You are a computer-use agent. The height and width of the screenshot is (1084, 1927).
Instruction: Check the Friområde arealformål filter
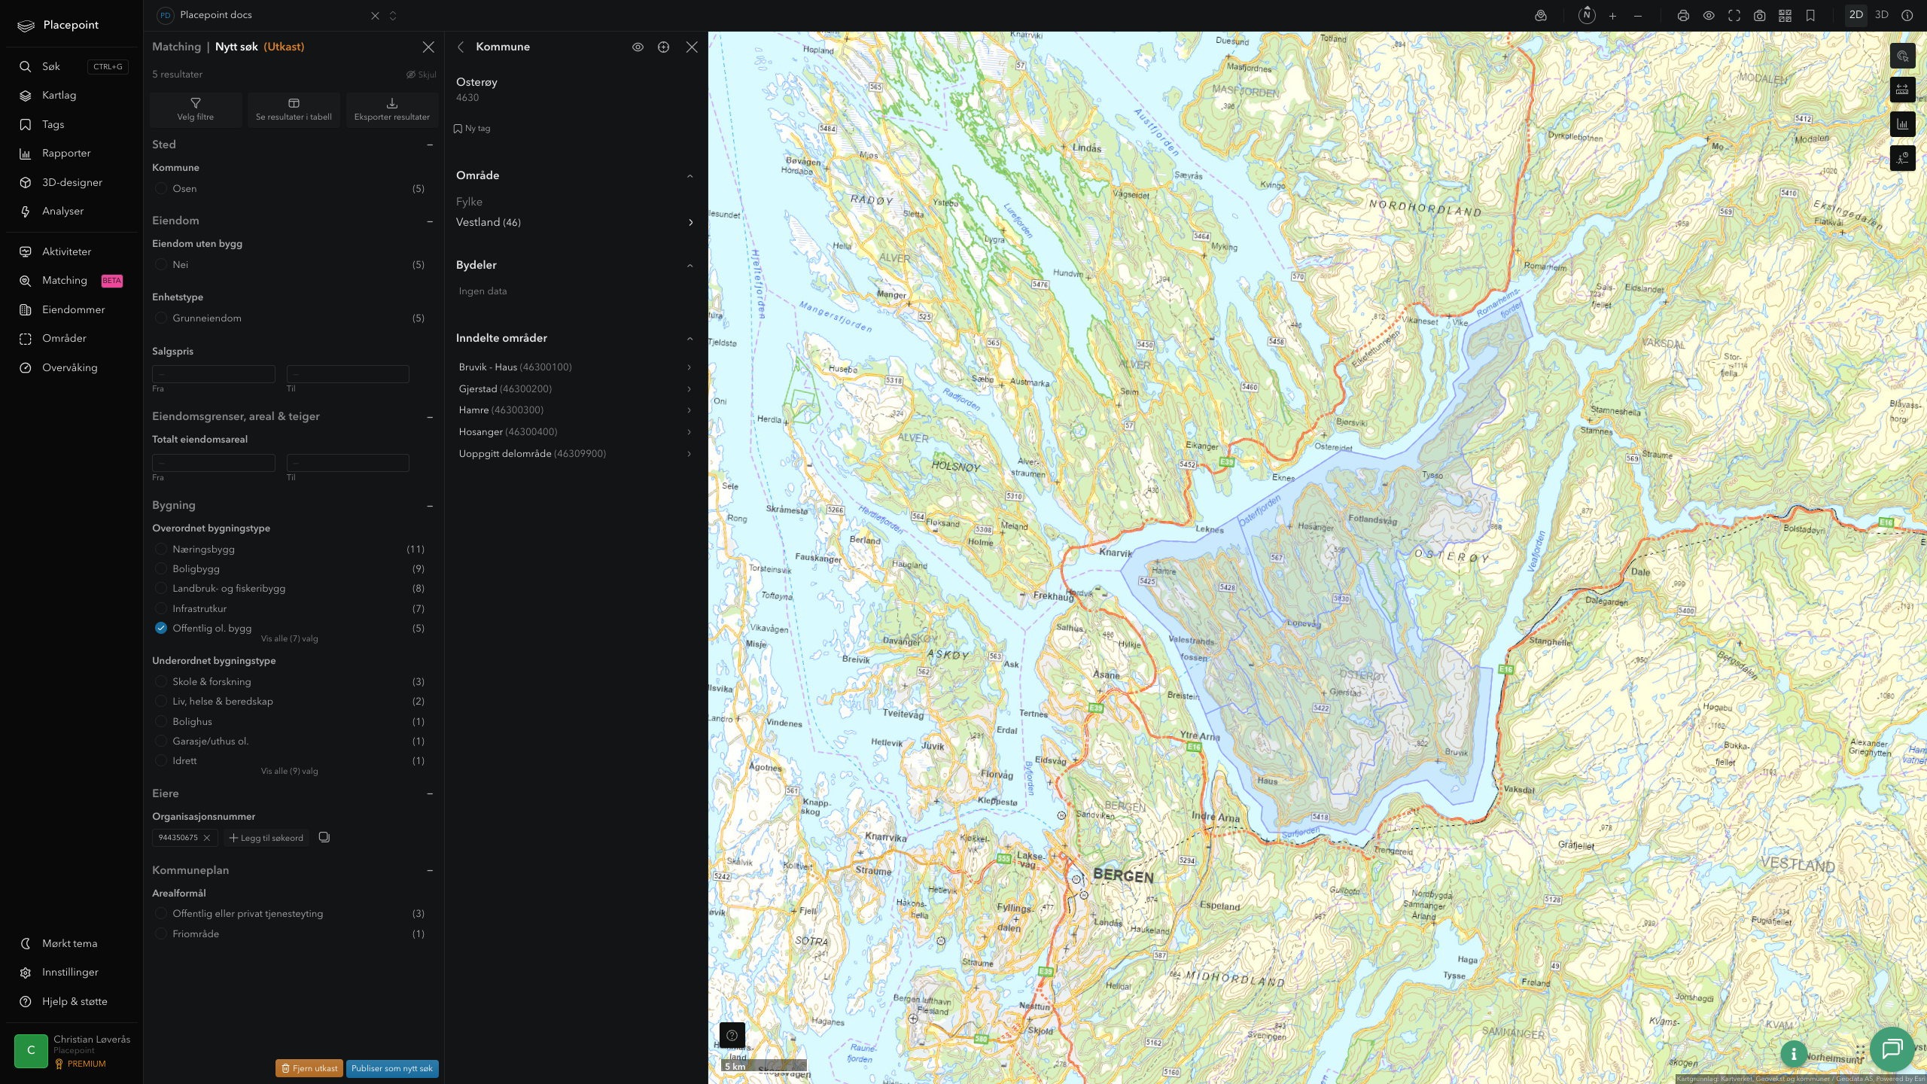click(160, 933)
